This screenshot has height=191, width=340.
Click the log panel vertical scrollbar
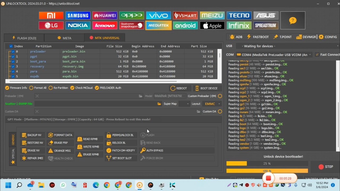click(x=338, y=125)
